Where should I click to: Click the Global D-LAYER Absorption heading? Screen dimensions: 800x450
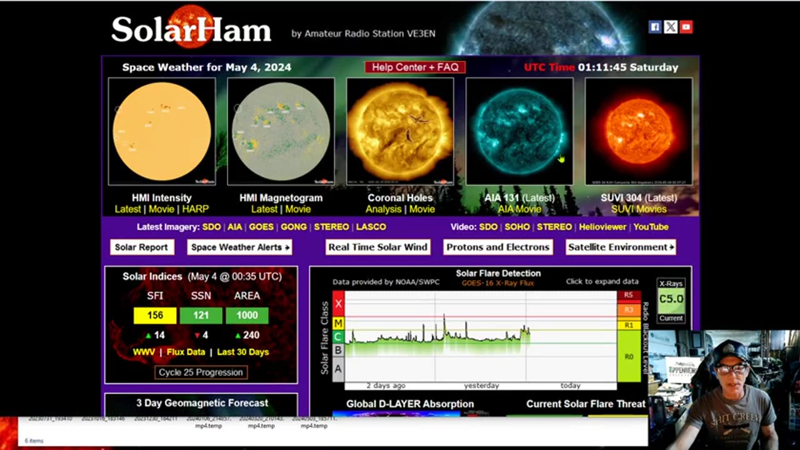[x=410, y=404]
